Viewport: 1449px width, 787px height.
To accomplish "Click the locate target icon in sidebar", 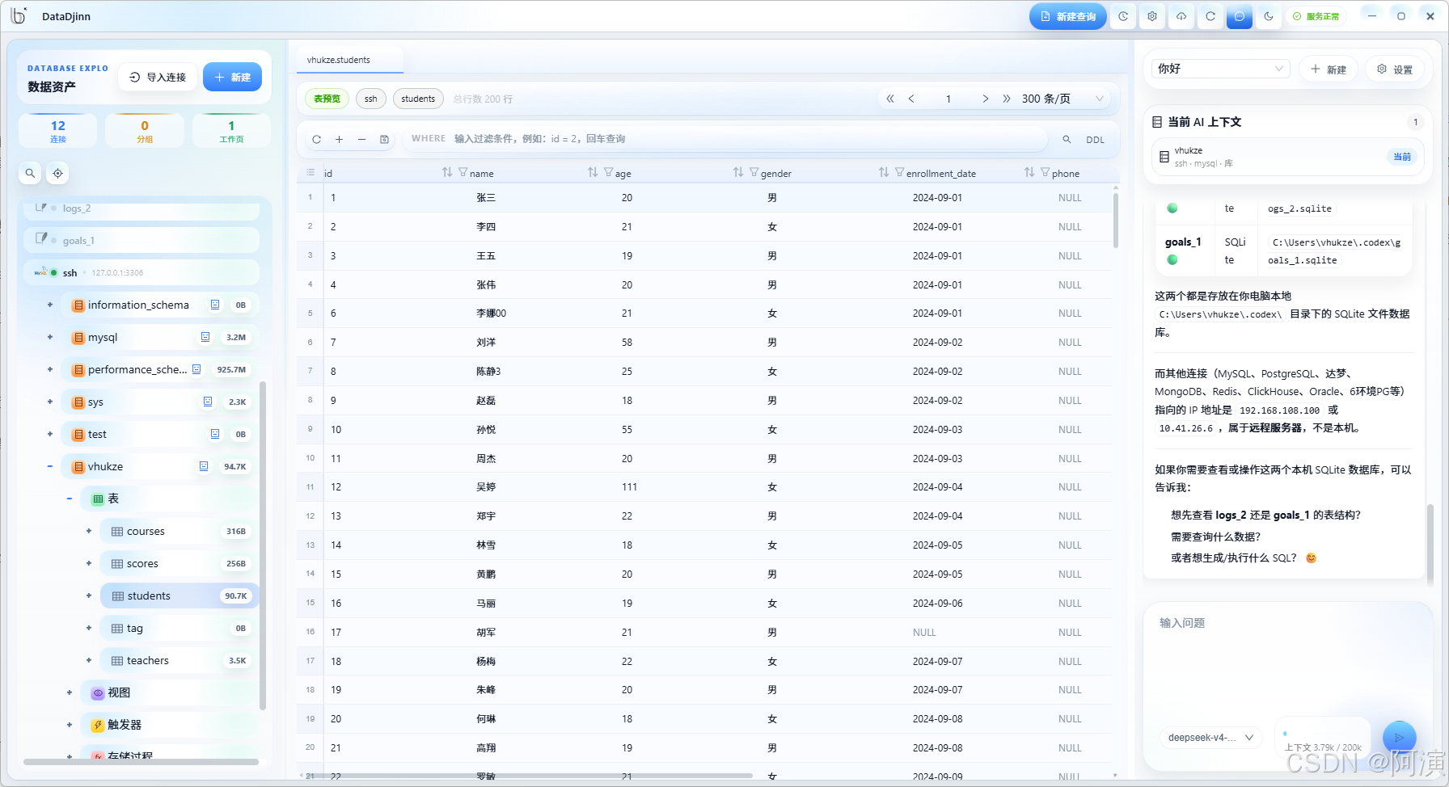I will pyautogui.click(x=57, y=173).
